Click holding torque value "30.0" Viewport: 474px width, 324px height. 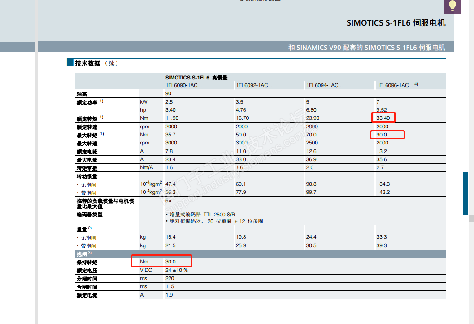pos(170,262)
